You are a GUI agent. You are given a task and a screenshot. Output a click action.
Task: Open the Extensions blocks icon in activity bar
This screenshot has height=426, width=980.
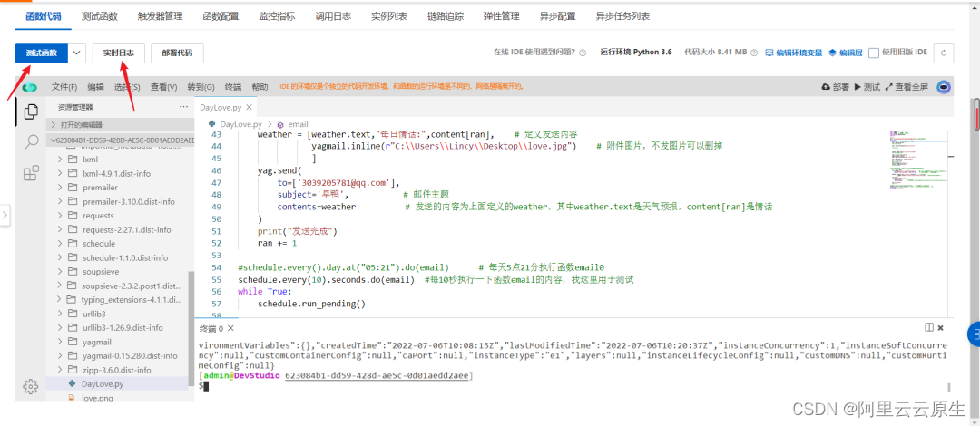(x=31, y=174)
